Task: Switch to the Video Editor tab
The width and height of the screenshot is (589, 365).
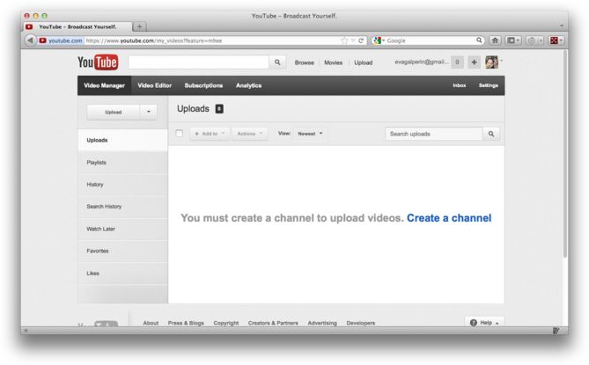Action: pyautogui.click(x=154, y=85)
